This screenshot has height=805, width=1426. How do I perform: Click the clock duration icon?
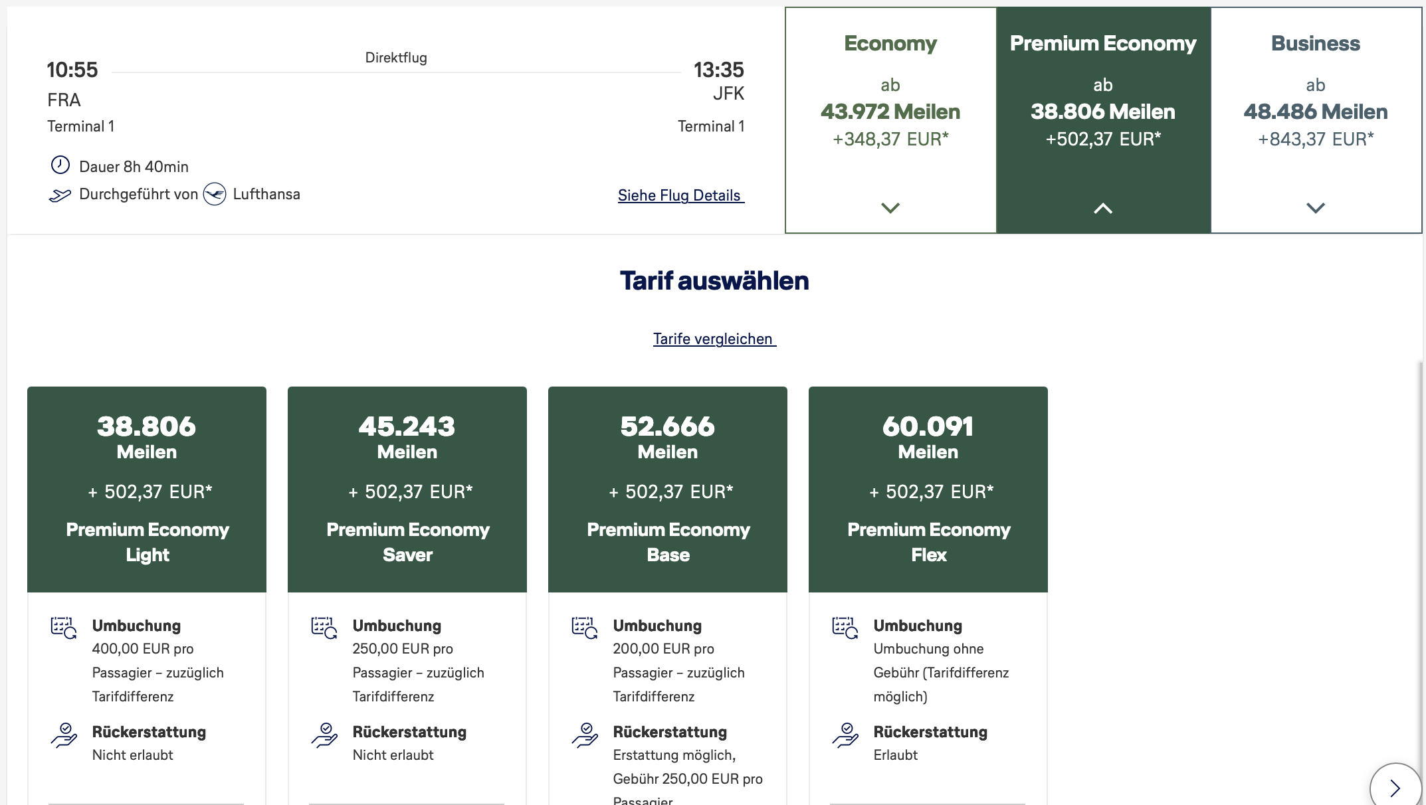[x=60, y=165]
